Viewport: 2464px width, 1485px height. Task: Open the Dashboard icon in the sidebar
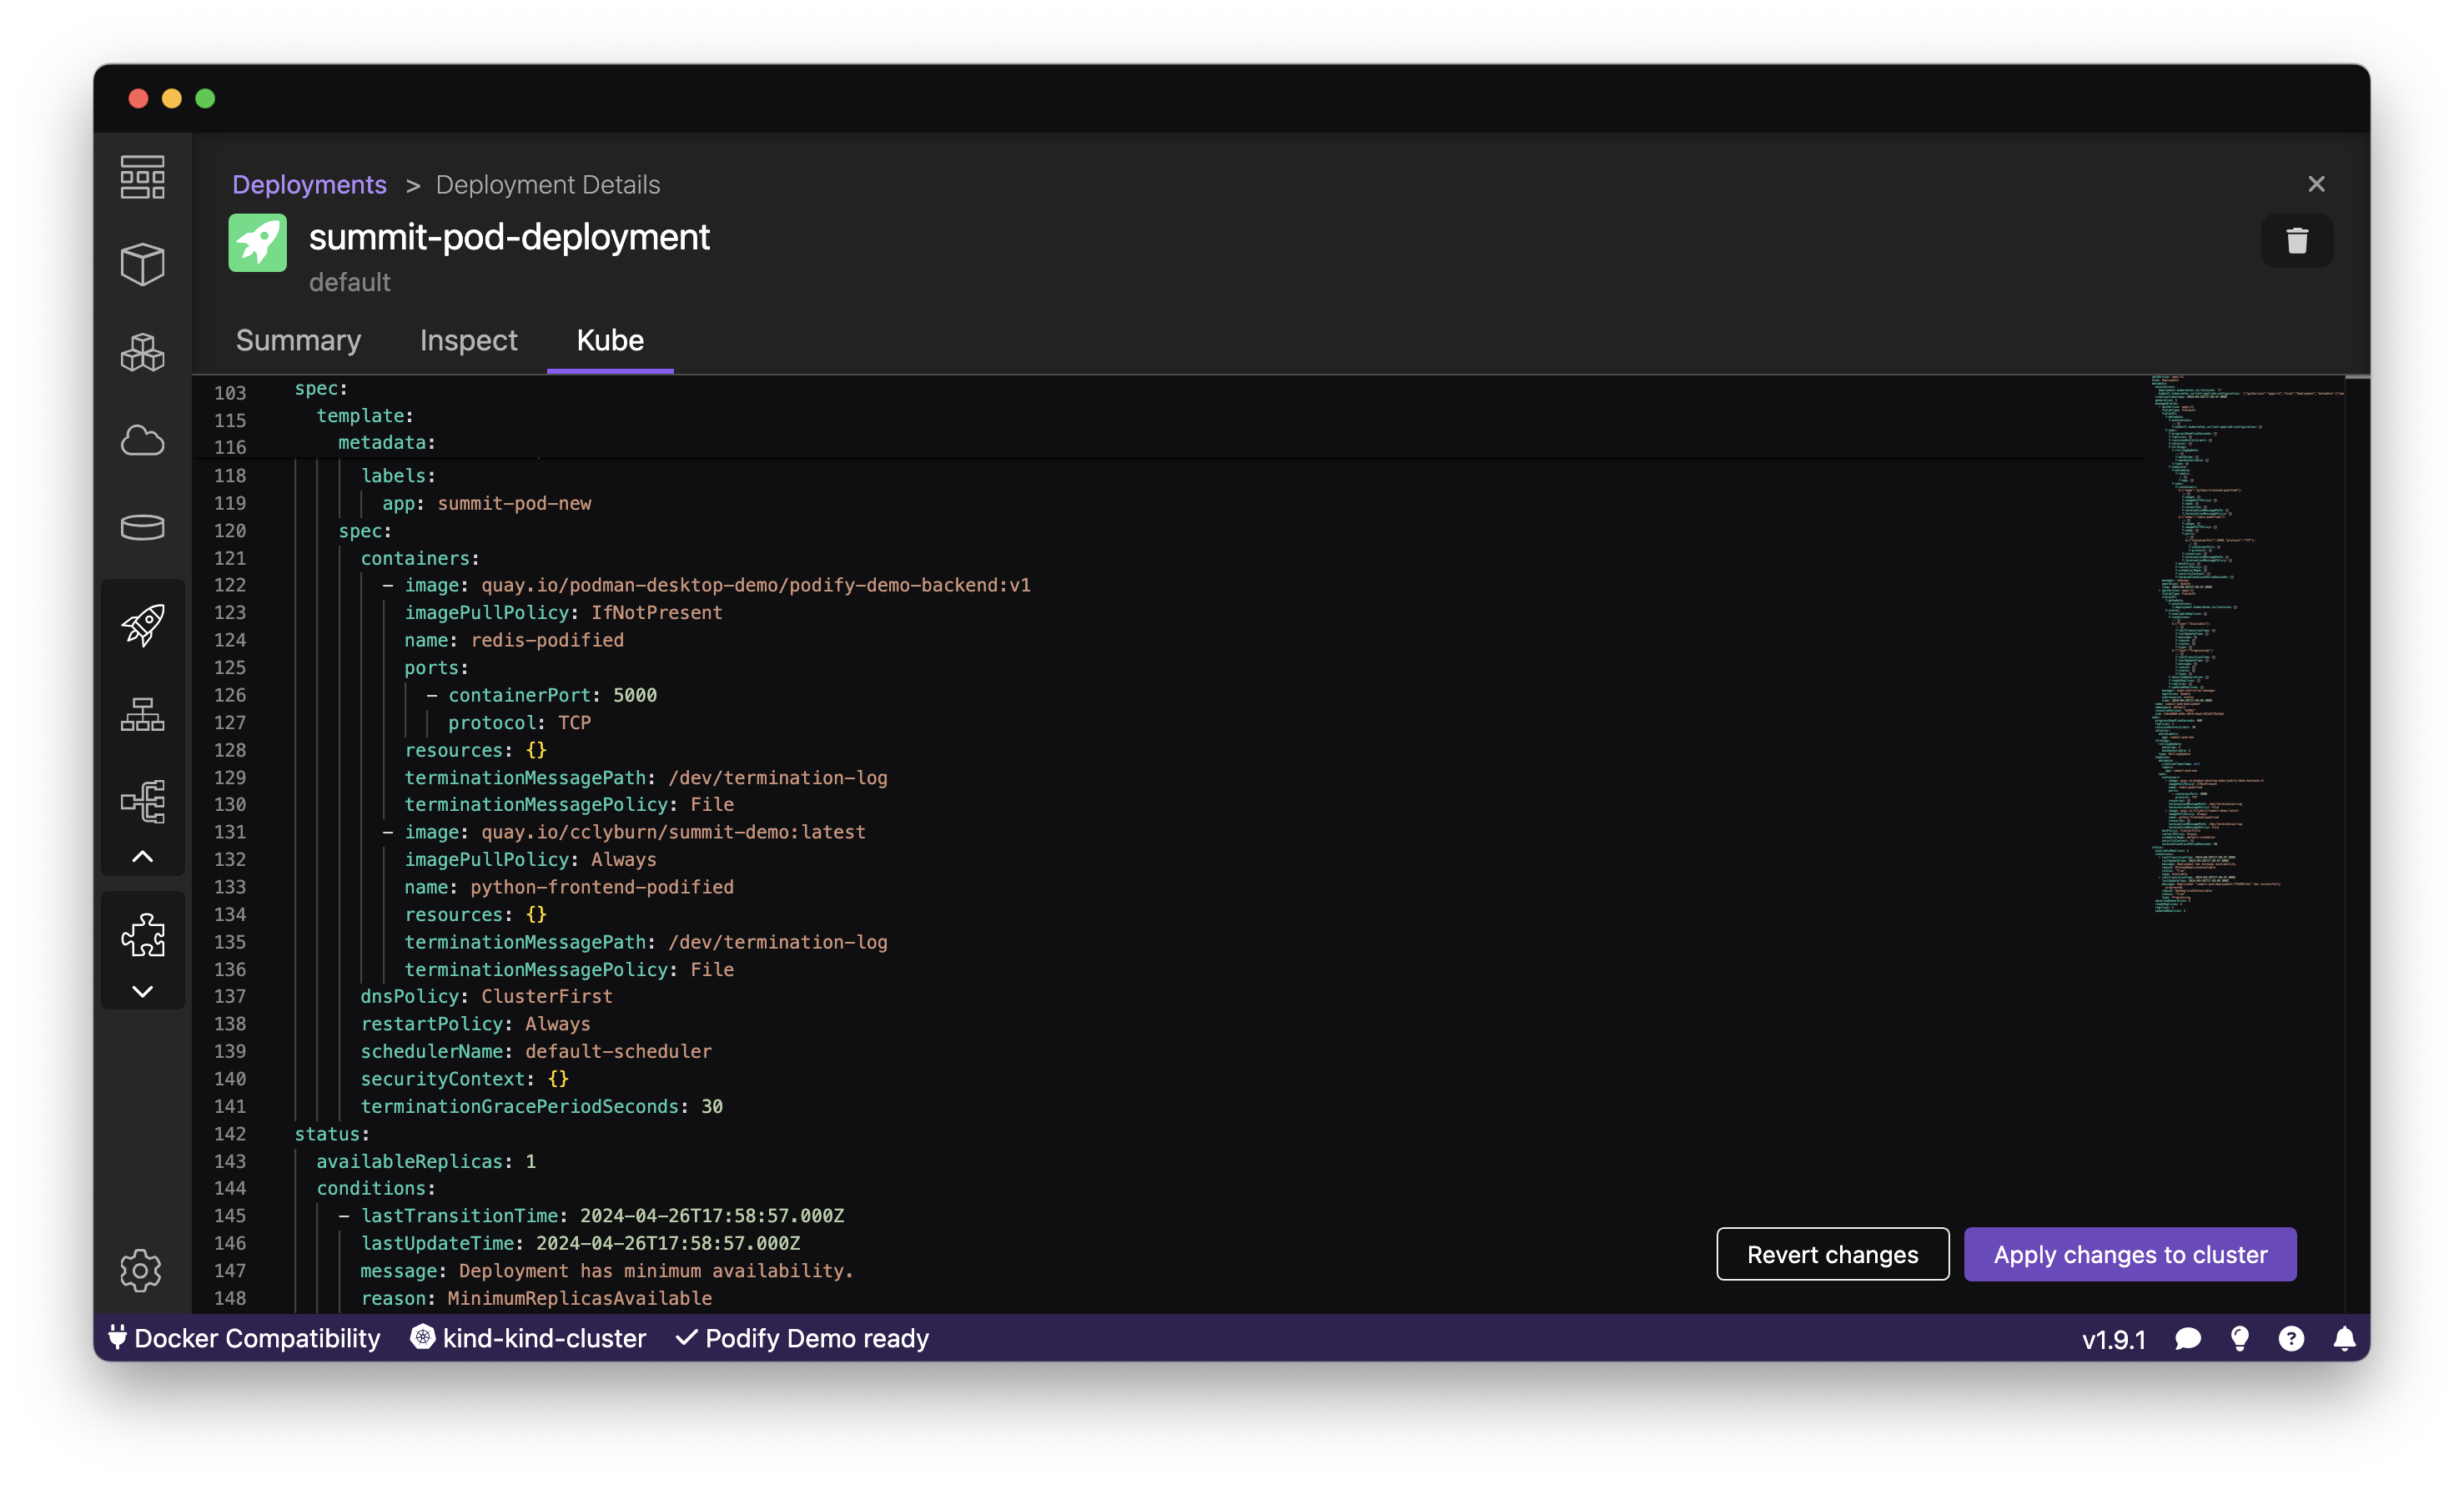point(142,177)
